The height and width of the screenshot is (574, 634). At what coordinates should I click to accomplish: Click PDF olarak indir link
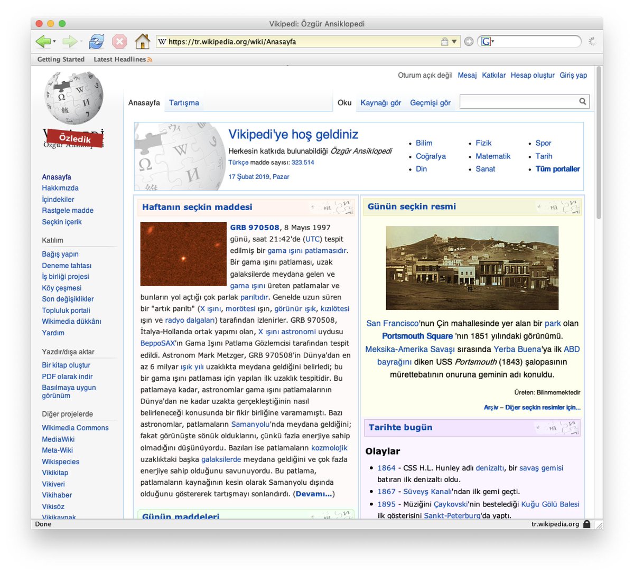click(x=67, y=377)
